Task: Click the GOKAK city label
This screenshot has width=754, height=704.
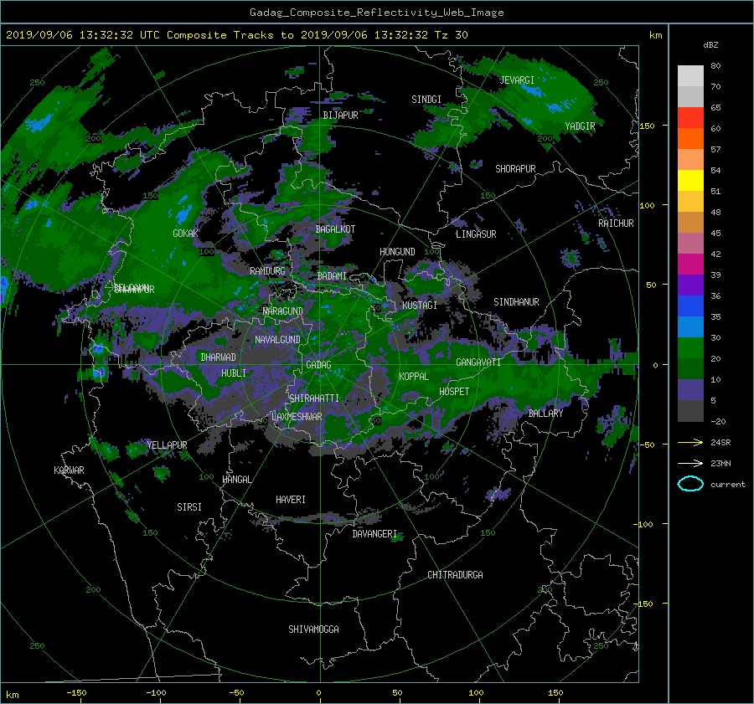Action: pos(186,234)
